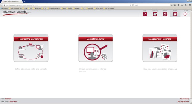
Task: Expand the address bar history dropdown arrow
Action: (x=129, y=5)
